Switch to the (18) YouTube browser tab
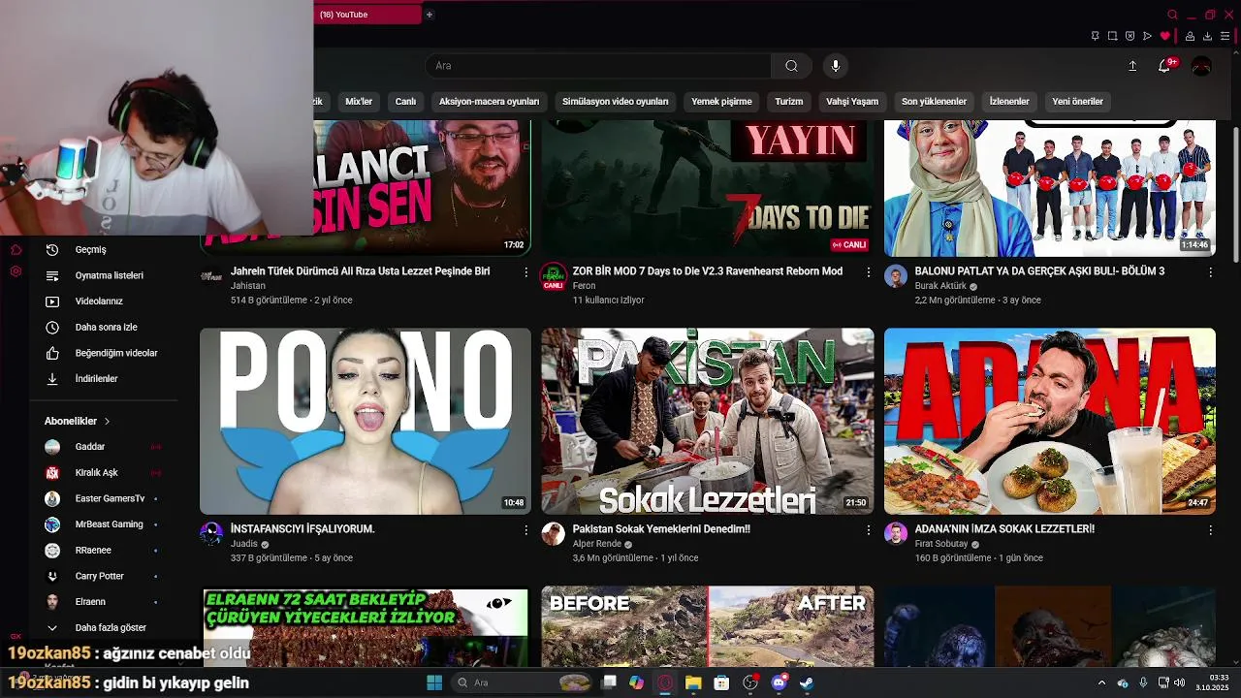The image size is (1241, 698). point(368,15)
